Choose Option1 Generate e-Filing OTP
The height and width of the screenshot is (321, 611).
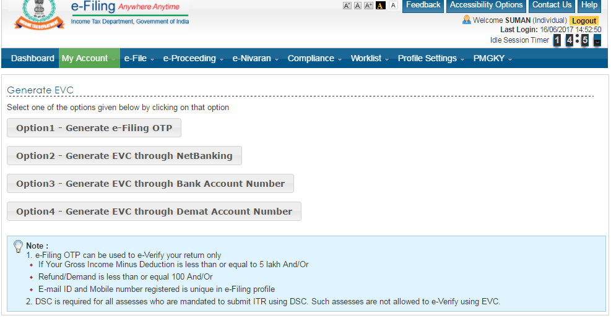point(94,128)
